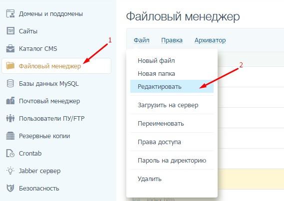The height and width of the screenshot is (201, 284).
Task: Open the Файл dropdown menu
Action: point(141,40)
